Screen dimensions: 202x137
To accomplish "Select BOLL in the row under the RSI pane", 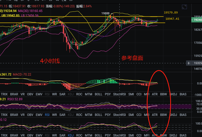I will tap(99, 115).
